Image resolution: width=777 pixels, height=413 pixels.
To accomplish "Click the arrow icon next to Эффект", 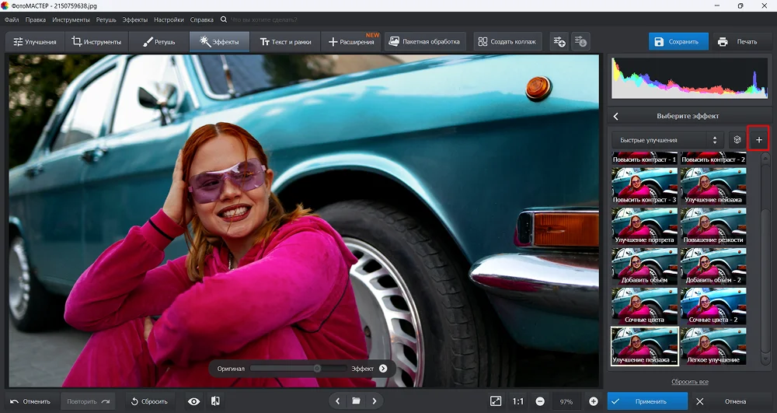I will point(383,369).
